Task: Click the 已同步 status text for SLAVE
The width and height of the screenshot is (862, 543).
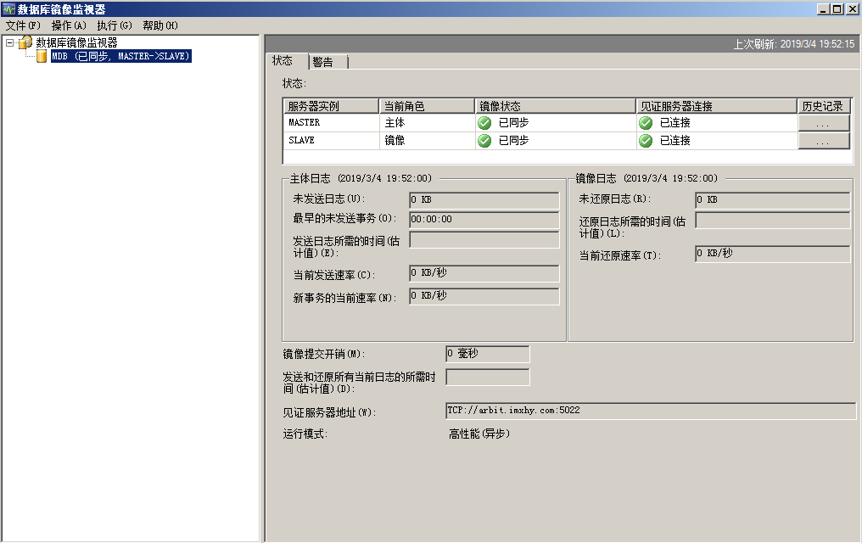Action: coord(513,141)
